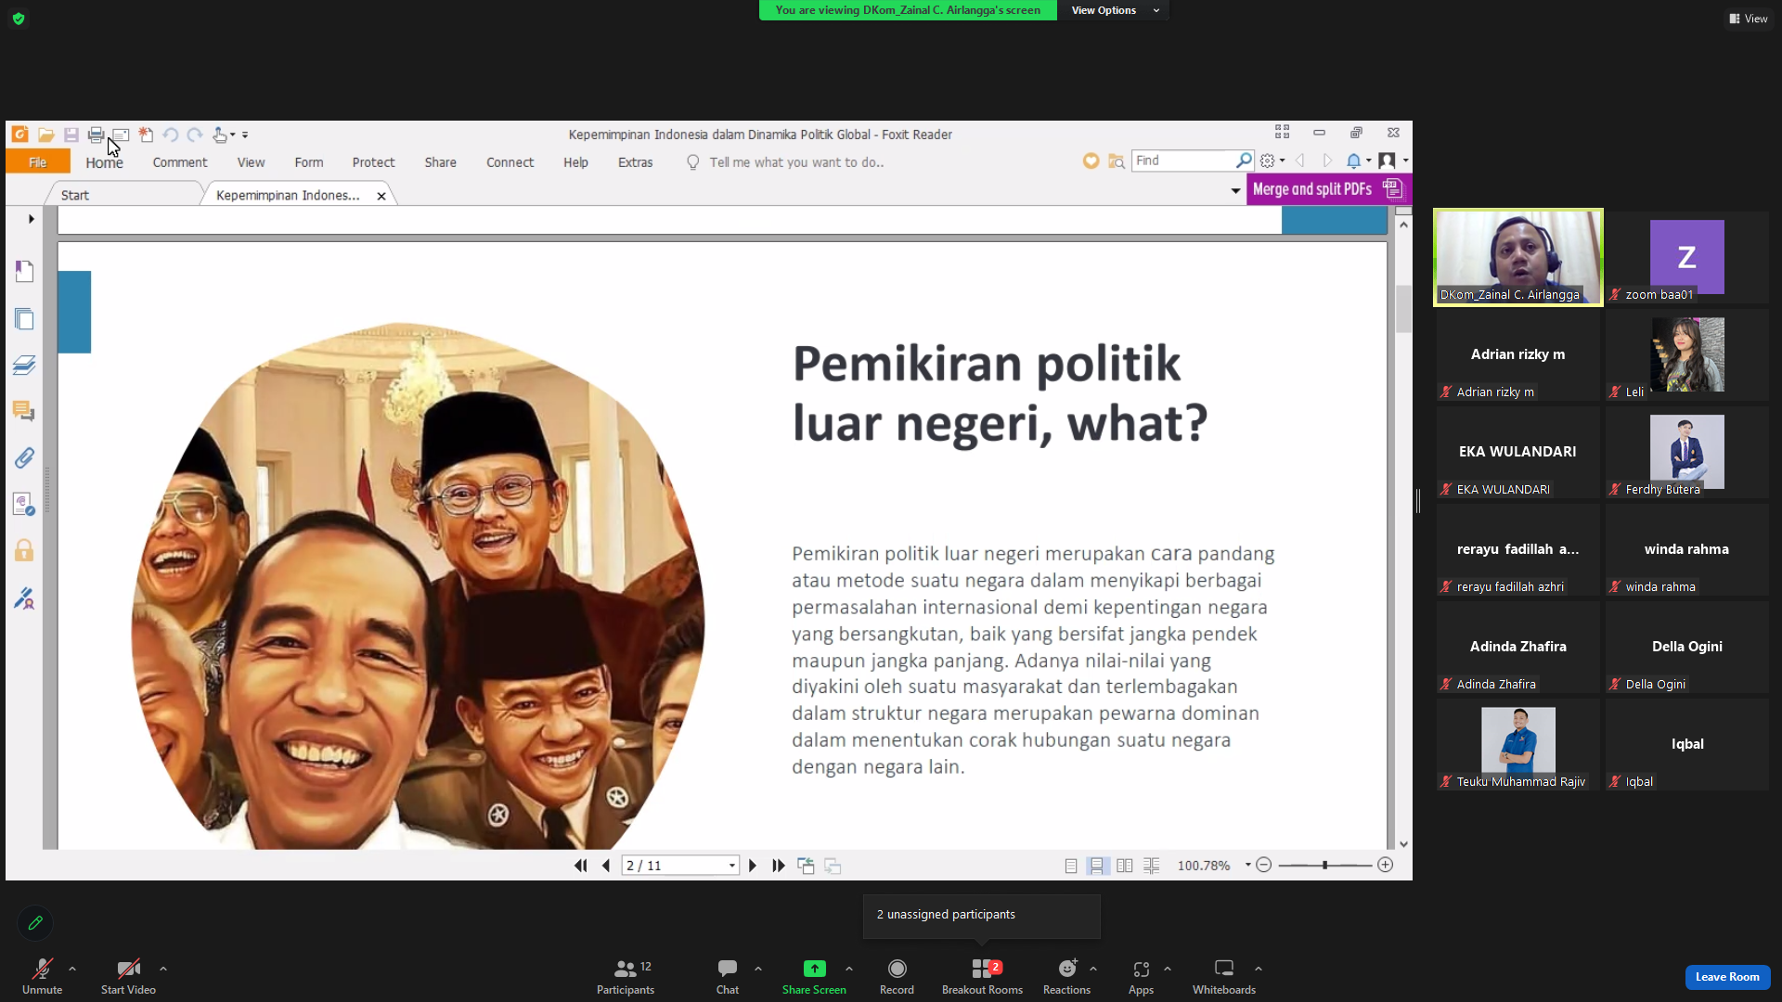Open Breakout Rooms
This screenshot has height=1002, width=1782.
coord(982,976)
